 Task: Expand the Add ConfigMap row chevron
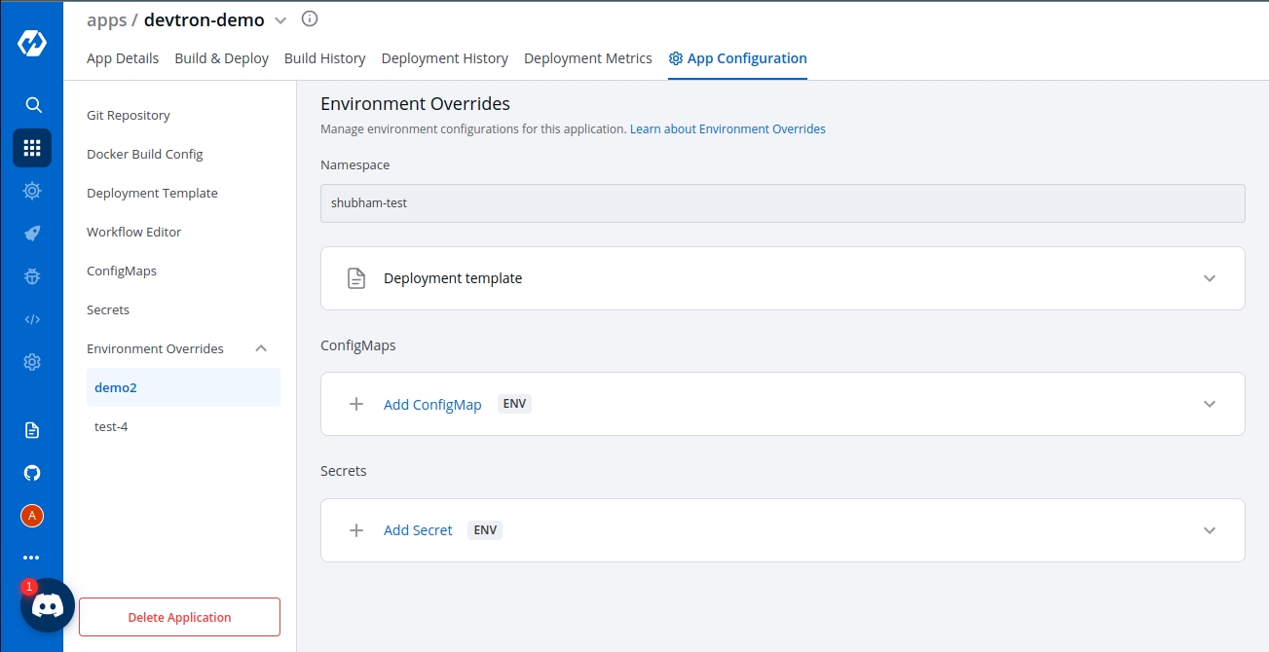click(1209, 404)
